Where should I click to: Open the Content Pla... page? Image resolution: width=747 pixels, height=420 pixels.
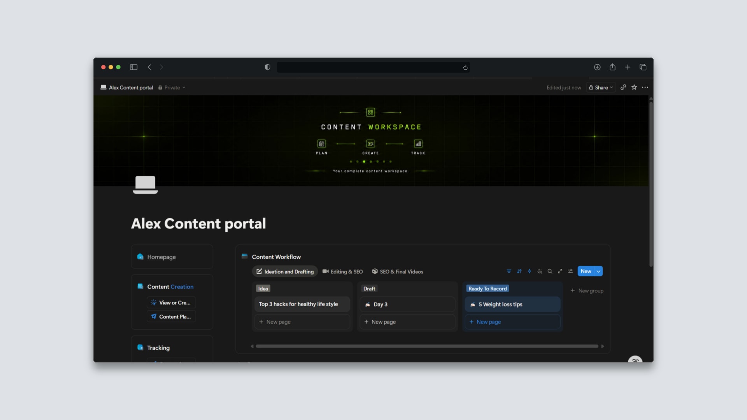[171, 317]
